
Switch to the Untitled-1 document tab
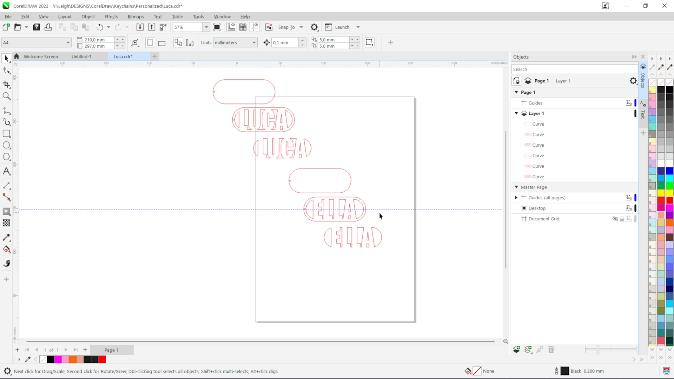pyautogui.click(x=81, y=56)
